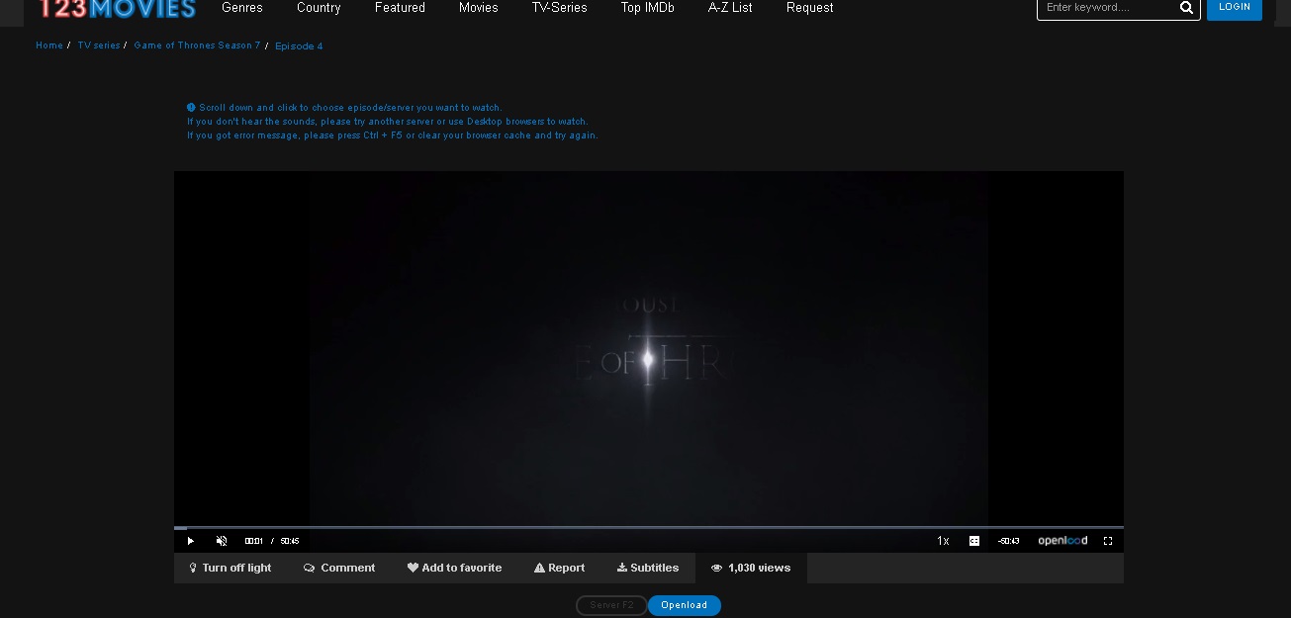Click the video progress bar
This screenshot has width=1291, height=618.
pyautogui.click(x=649, y=527)
